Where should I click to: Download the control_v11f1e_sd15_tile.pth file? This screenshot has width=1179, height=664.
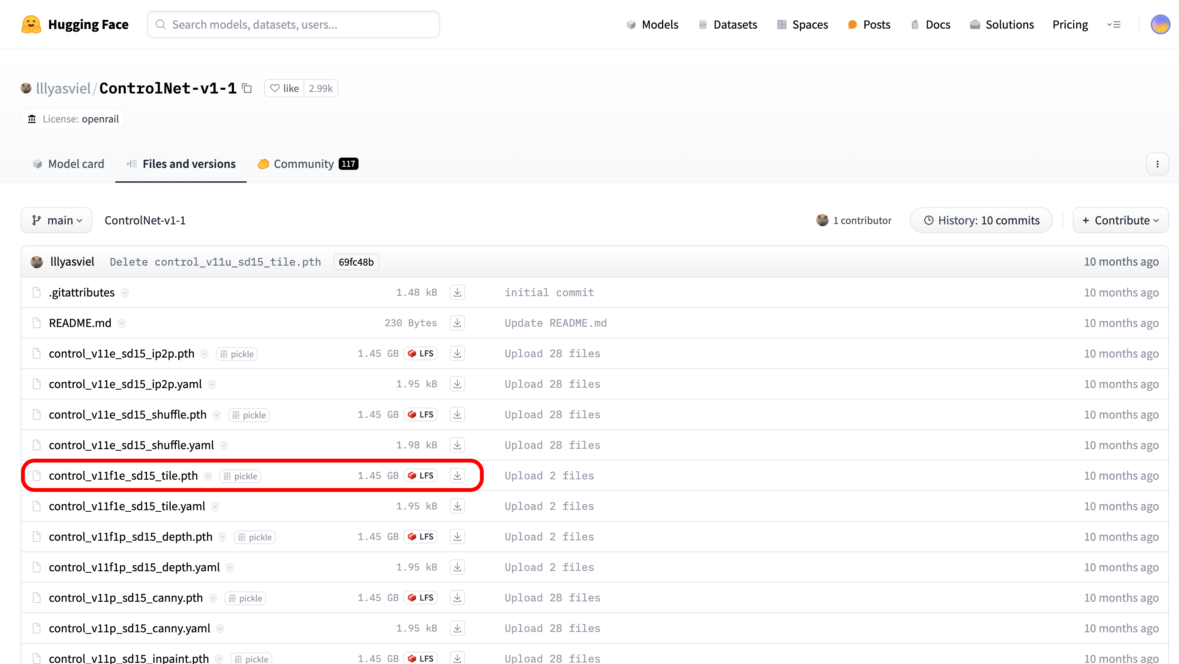tap(457, 475)
